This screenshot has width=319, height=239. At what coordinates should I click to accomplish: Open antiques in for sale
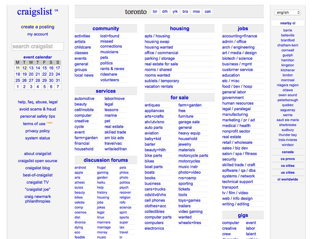click(x=152, y=105)
